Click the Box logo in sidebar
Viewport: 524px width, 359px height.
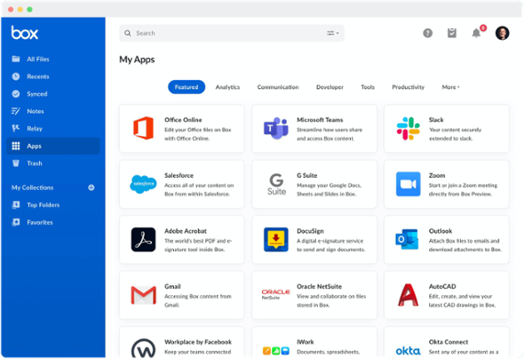coord(25,32)
